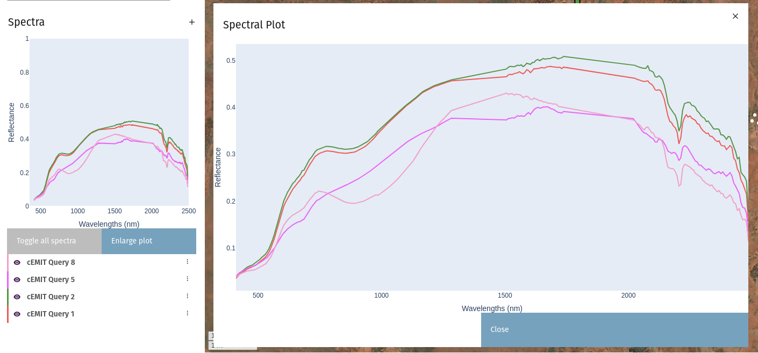Image resolution: width=758 pixels, height=353 pixels.
Task: Open the three-dot menu for cEMIT Query 8
Action: 187,262
